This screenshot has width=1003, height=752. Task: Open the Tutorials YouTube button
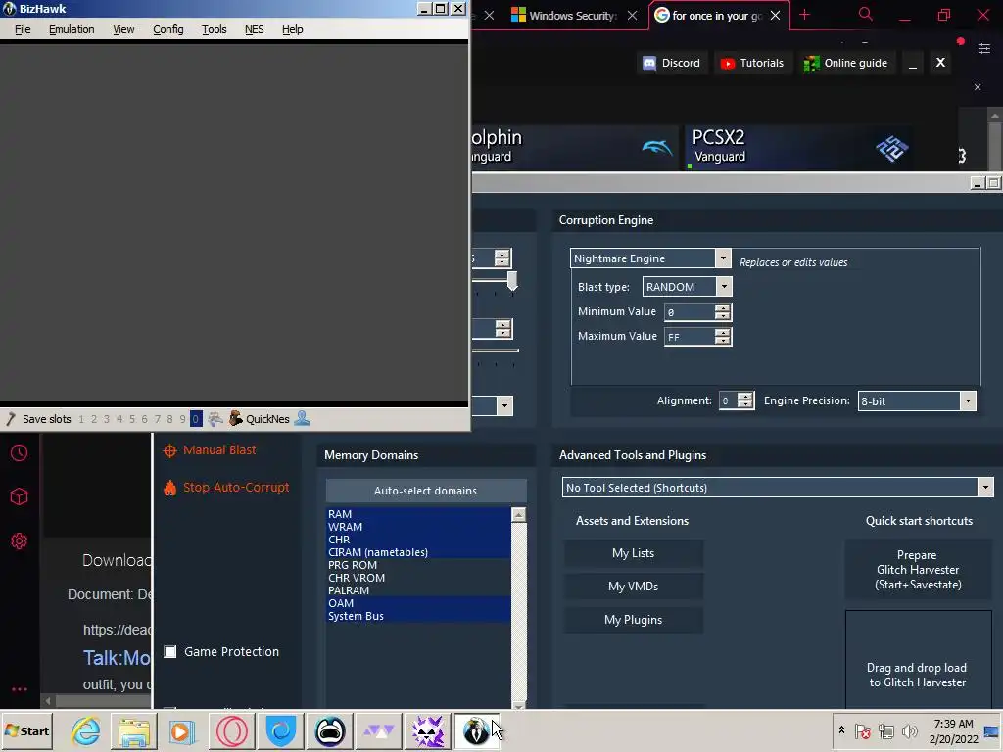tap(751, 63)
